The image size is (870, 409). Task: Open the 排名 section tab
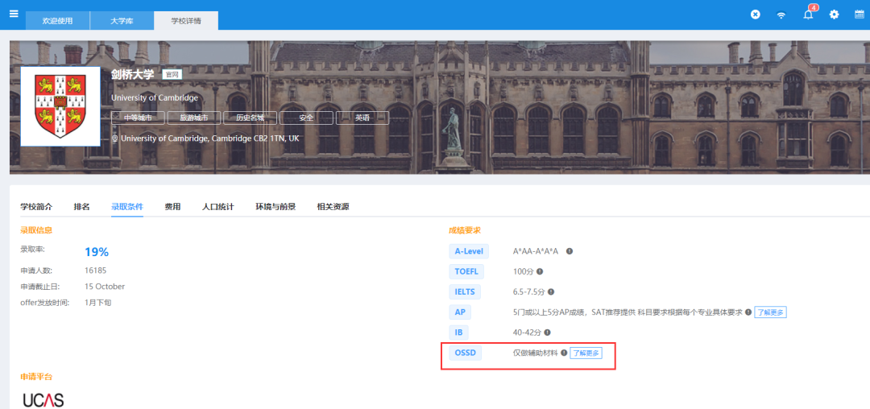click(81, 207)
